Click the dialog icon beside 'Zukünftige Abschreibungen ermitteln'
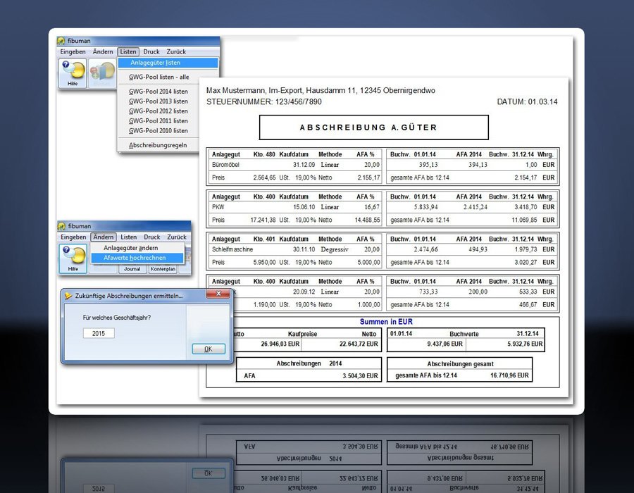This screenshot has height=493, width=634. (x=68, y=296)
